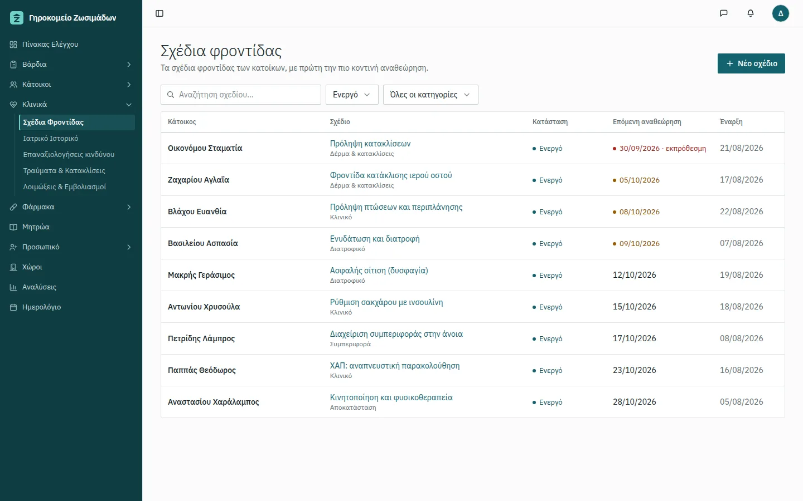803x501 pixels.
Task: Click the Πίνακας Ελέγχου dashboard icon
Action: 13,45
